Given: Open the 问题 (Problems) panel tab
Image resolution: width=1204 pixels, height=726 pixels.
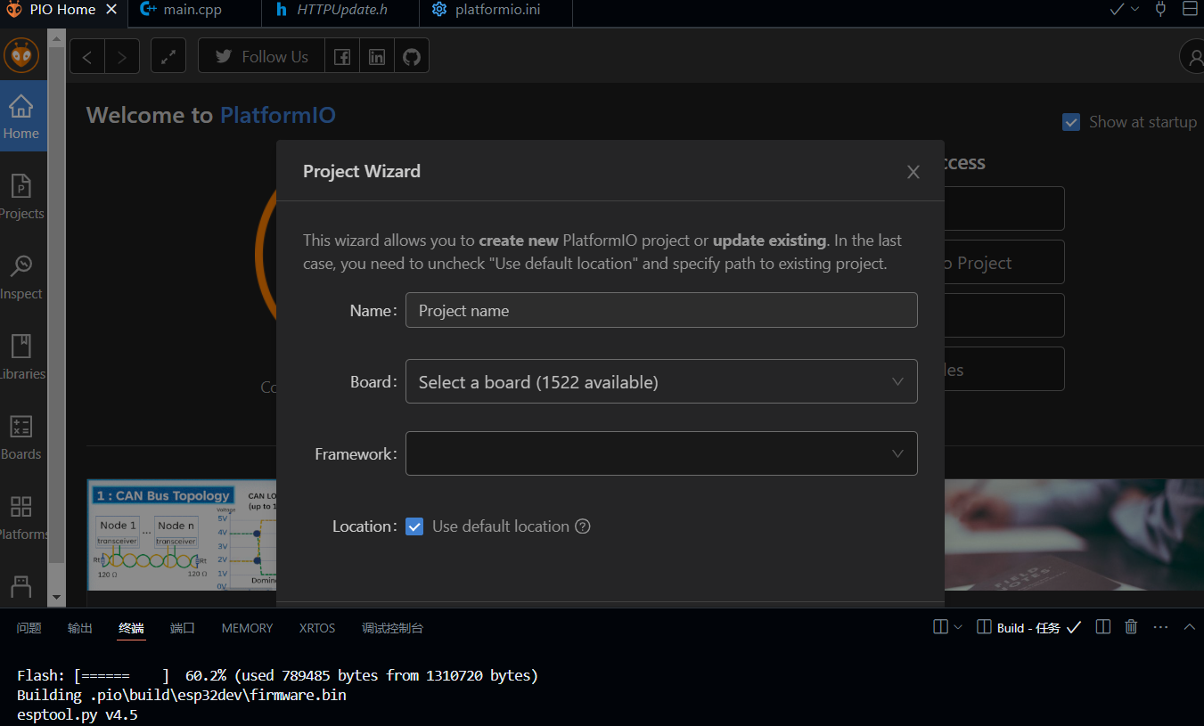Looking at the screenshot, I should [x=29, y=628].
